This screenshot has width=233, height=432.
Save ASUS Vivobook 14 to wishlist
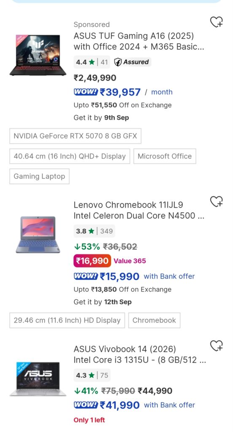tap(217, 346)
